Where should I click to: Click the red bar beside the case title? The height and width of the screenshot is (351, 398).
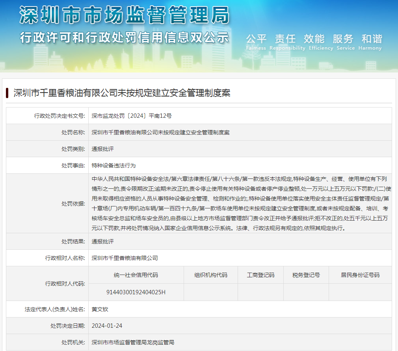(x=7, y=93)
